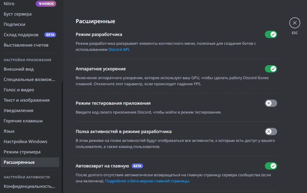Open Горячие клавиши settings
307x193 pixels.
click(x=23, y=121)
